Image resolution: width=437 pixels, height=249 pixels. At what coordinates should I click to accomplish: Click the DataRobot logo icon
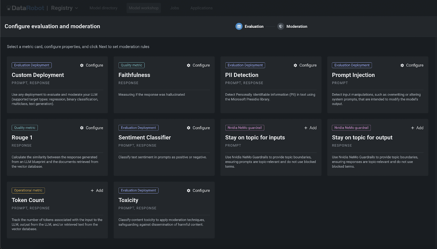[x=8, y=8]
